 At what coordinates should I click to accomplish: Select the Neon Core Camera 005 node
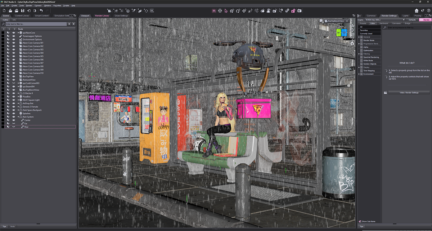tap(33, 56)
